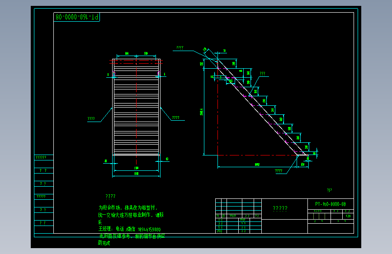Click the PT-160-0000-08 drawing number in title block
Image resolution: width=392 pixels, height=254 pixels.
point(330,204)
